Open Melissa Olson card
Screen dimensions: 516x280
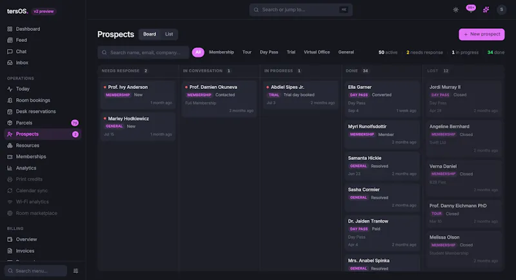[x=463, y=249]
